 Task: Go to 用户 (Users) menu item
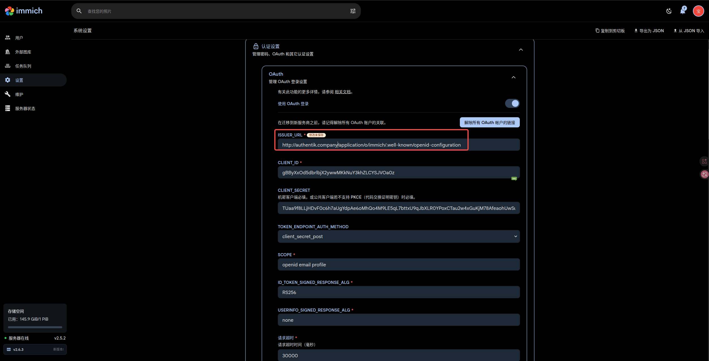click(x=19, y=38)
